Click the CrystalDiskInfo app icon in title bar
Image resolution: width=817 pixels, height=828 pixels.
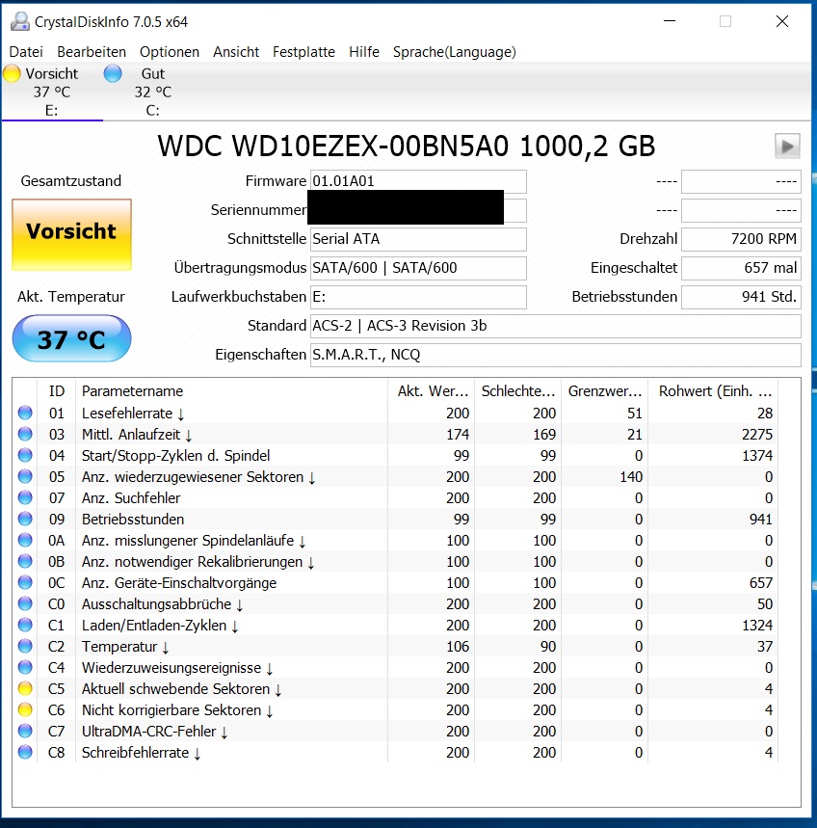20,21
